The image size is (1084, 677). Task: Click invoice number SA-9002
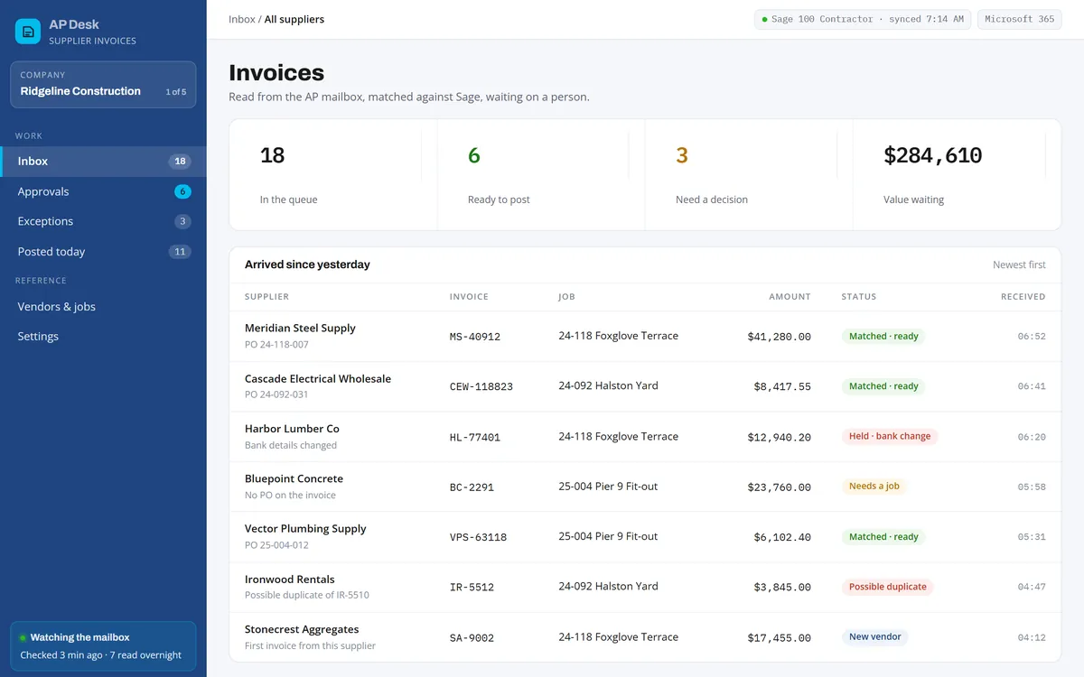[x=472, y=638]
